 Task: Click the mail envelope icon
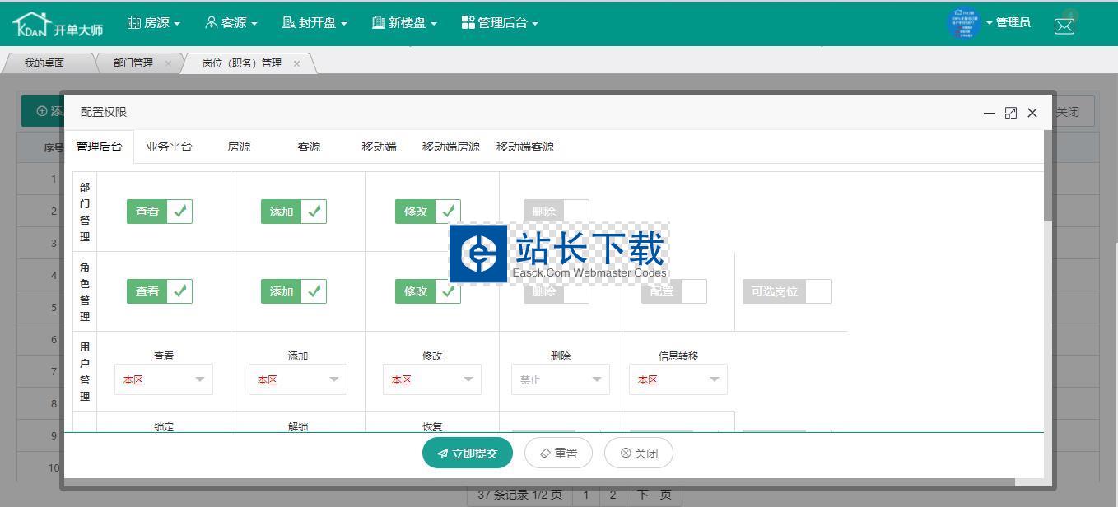(x=1064, y=26)
